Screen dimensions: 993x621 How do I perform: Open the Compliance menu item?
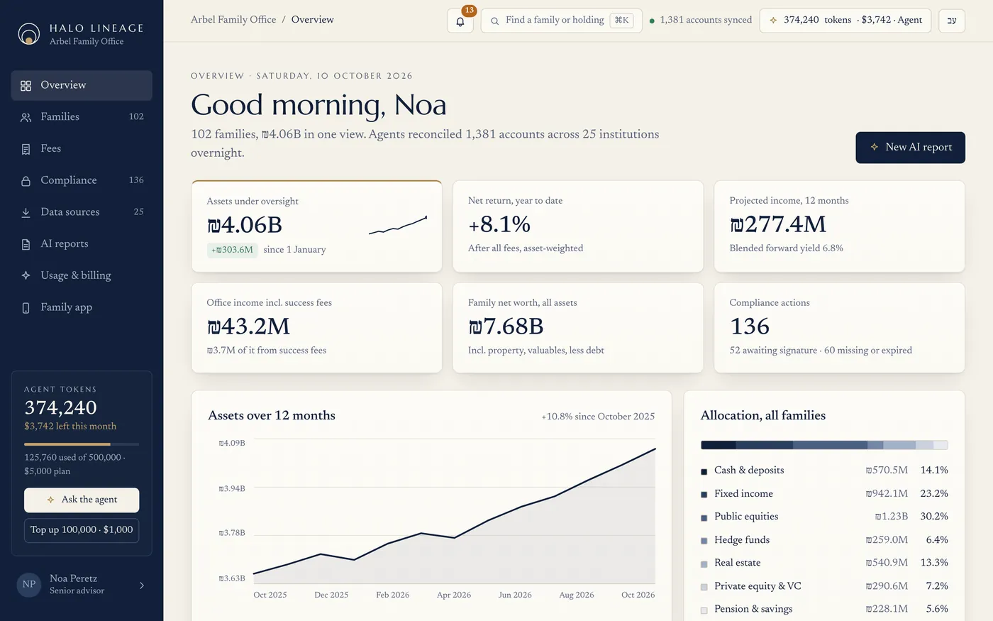pyautogui.click(x=82, y=180)
